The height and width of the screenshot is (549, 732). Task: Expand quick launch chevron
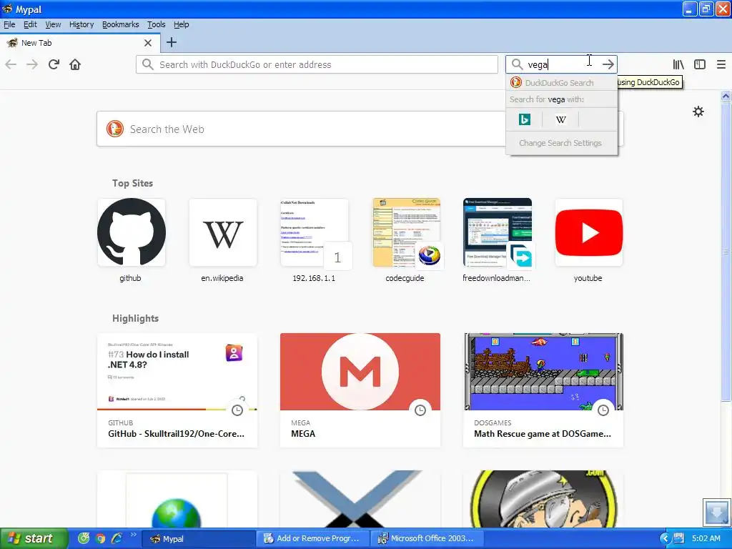133,535
